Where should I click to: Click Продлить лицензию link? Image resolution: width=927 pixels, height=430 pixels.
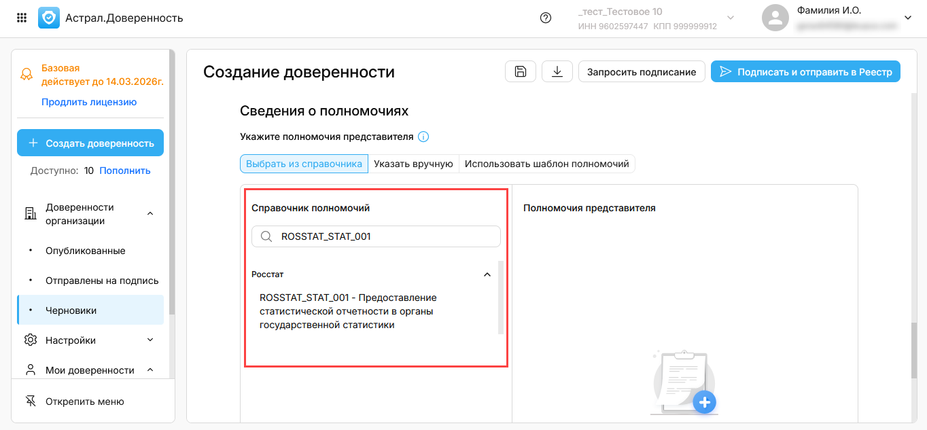click(x=89, y=102)
